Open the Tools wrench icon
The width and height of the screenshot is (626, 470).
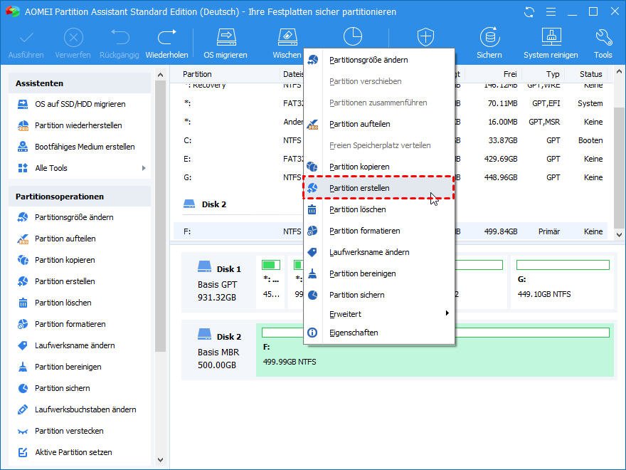[603, 43]
